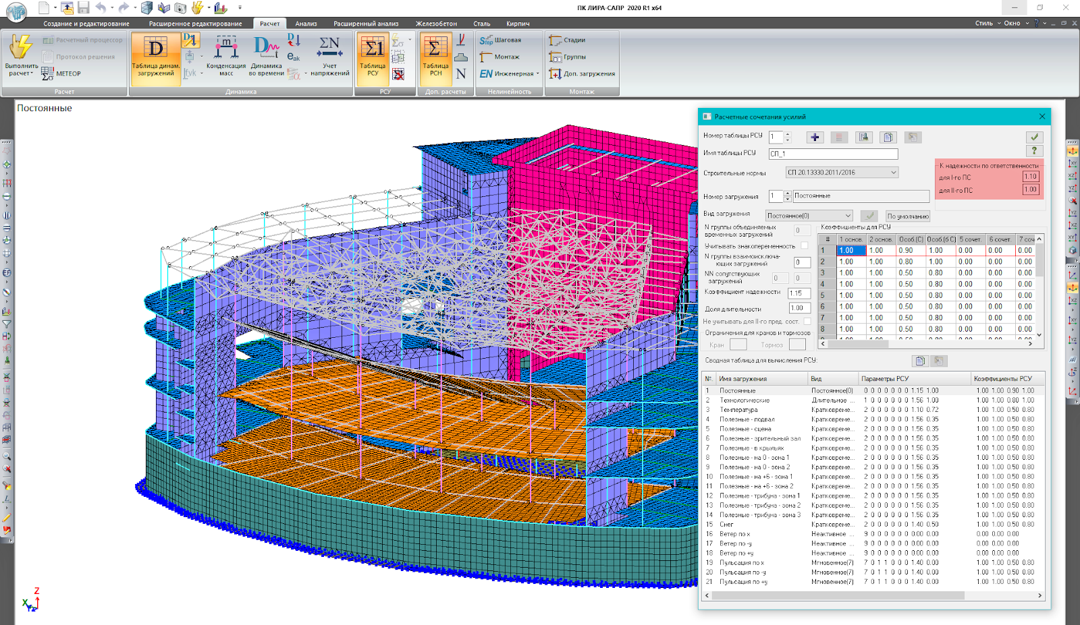Image resolution: width=1080 pixels, height=625 pixels.
Task: Click для II-го ПС value field
Action: [x=1031, y=189]
